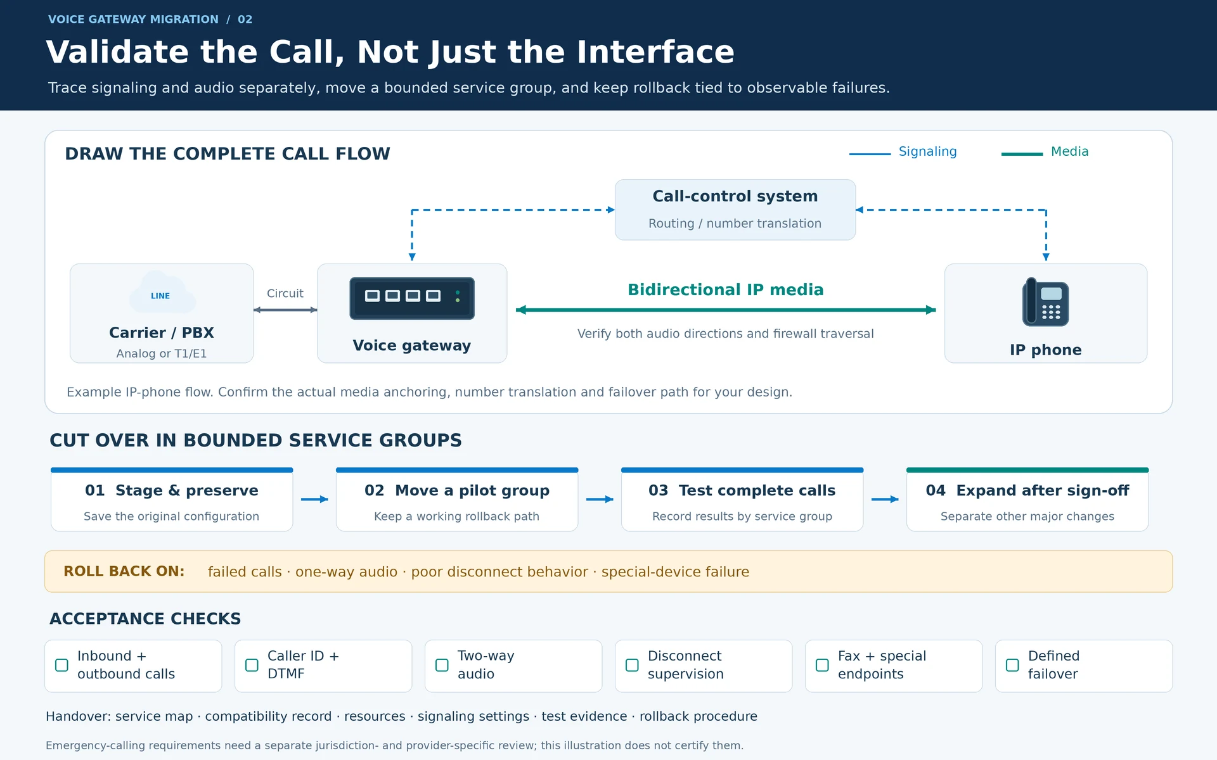Image resolution: width=1217 pixels, height=760 pixels.
Task: Click the Keep a working rollback path text
Action: point(457,516)
